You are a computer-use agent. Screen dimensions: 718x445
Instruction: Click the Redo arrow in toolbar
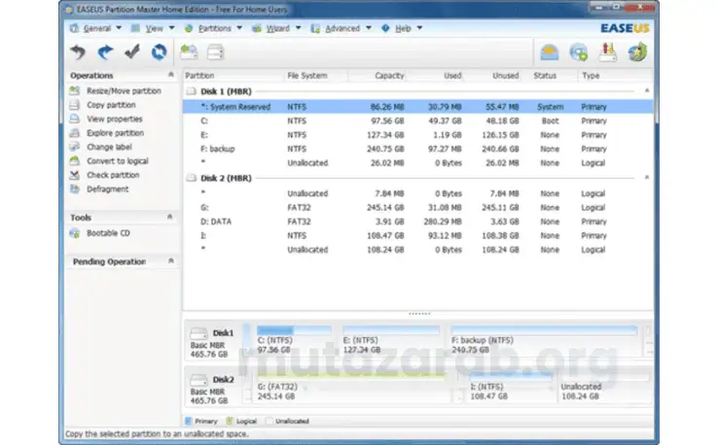pyautogui.click(x=105, y=52)
